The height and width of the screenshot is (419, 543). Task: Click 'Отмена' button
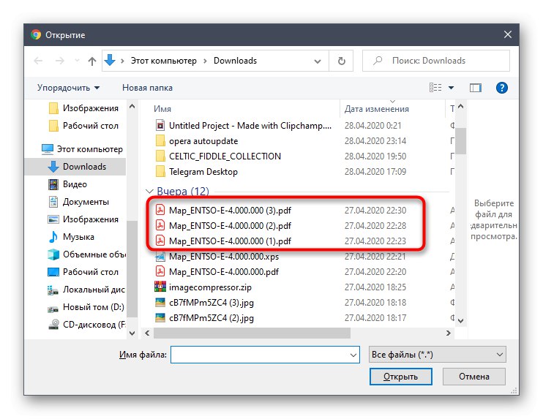pyautogui.click(x=474, y=377)
